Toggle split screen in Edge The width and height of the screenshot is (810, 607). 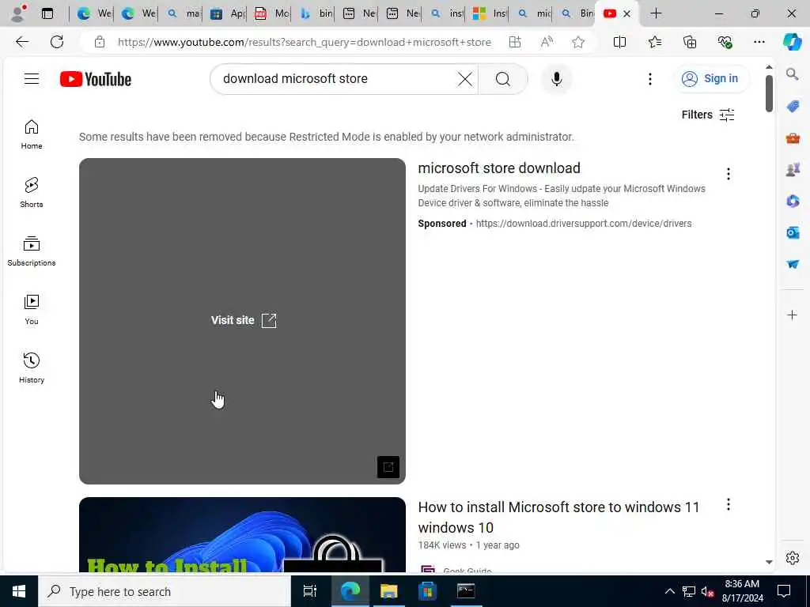point(619,43)
